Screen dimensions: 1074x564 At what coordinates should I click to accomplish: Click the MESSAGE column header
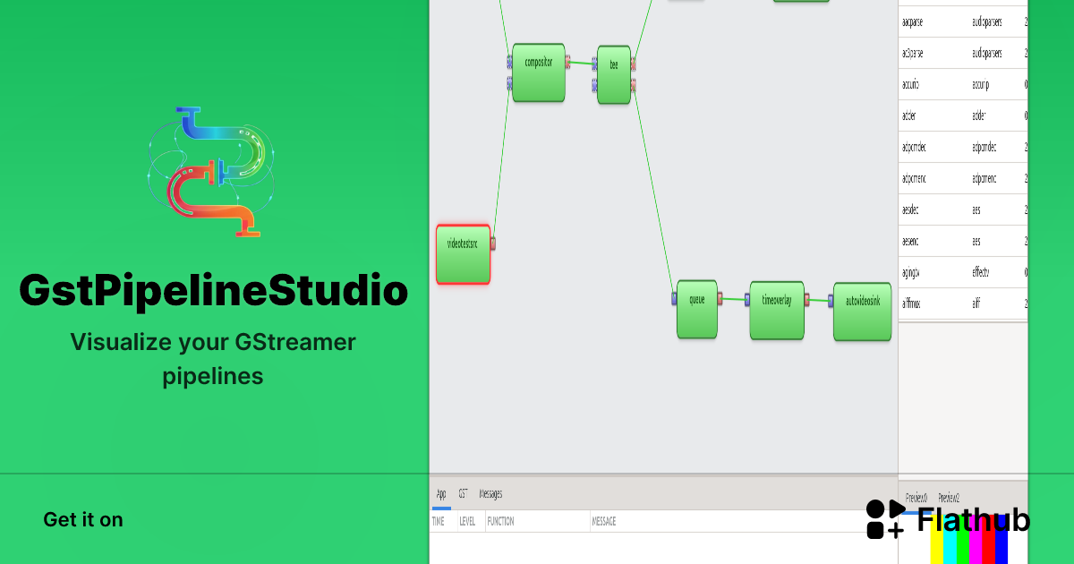pyautogui.click(x=603, y=521)
